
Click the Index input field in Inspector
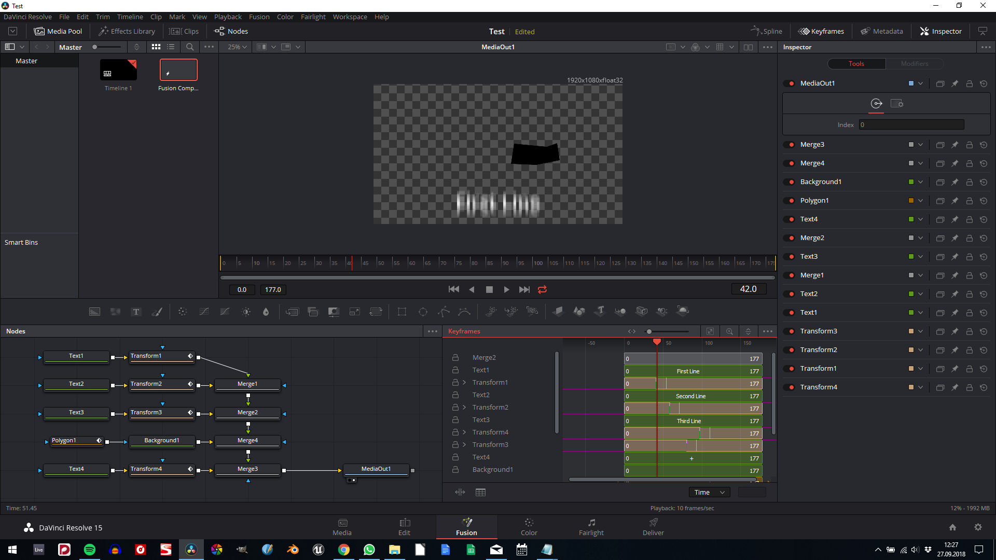[911, 125]
